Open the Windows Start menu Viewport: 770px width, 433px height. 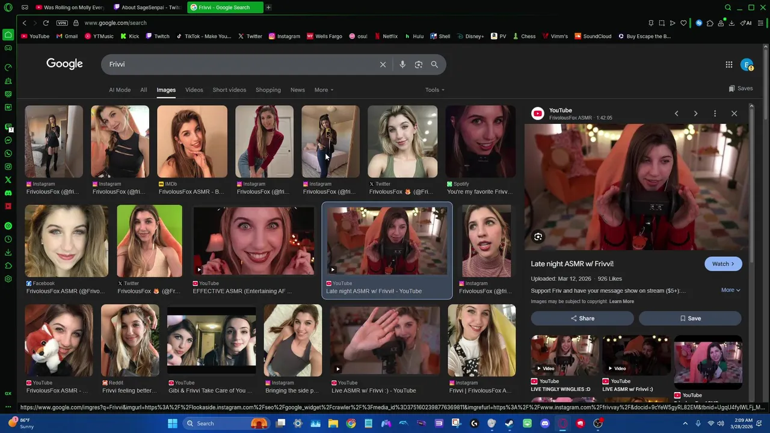click(172, 423)
